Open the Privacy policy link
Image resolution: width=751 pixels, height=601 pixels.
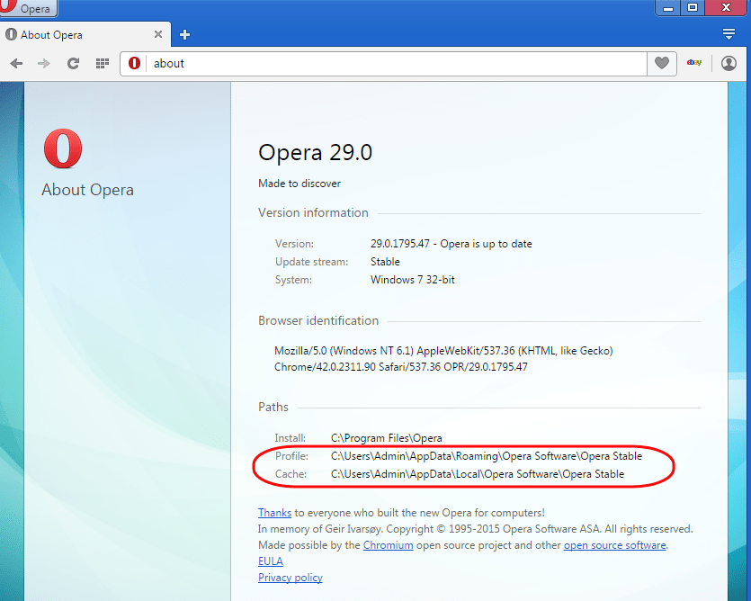click(291, 578)
